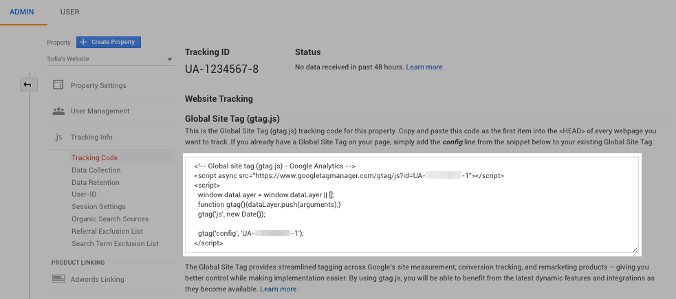This screenshot has height=299, width=676.
Task: Open Data Collection settings
Action: (96, 170)
